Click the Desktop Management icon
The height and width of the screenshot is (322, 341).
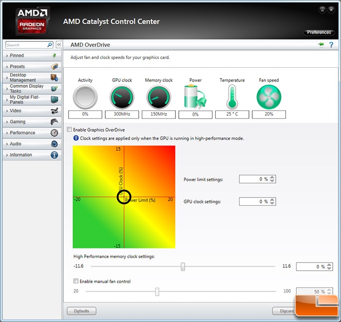[55, 78]
